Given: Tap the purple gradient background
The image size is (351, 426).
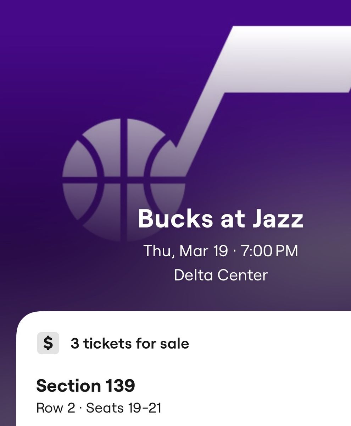Looking at the screenshot, I should coord(35,53).
